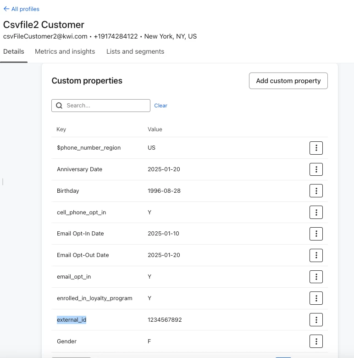
Task: Open options menu for $phone_number_region row
Action: click(x=316, y=148)
